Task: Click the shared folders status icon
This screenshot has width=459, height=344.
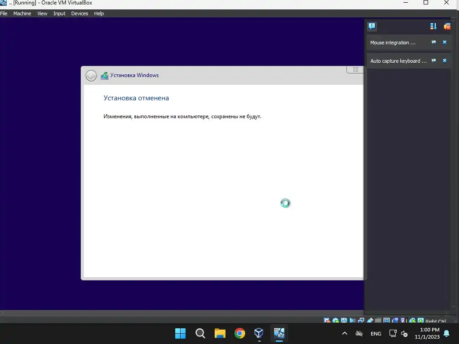Action: click(x=378, y=320)
